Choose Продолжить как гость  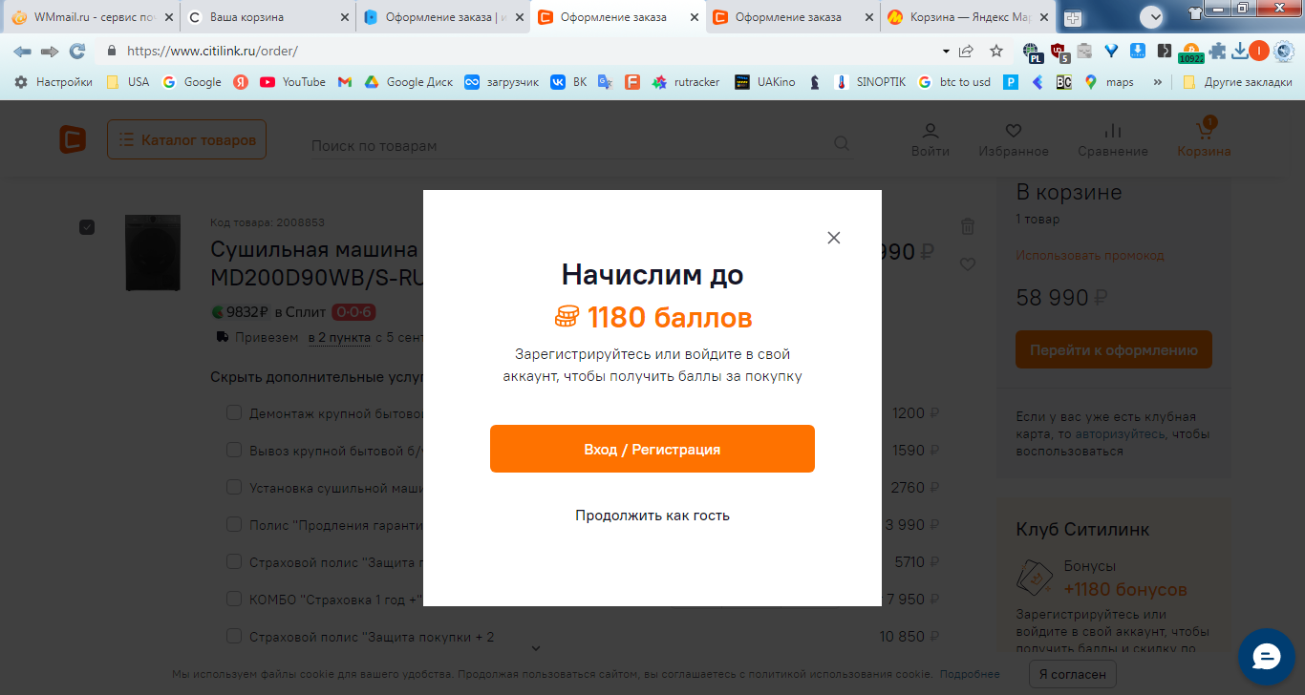point(652,516)
